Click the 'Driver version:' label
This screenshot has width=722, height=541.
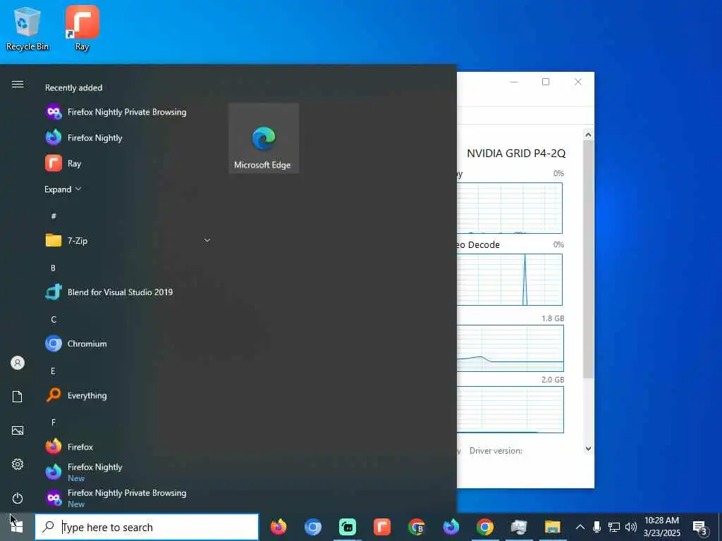[496, 451]
